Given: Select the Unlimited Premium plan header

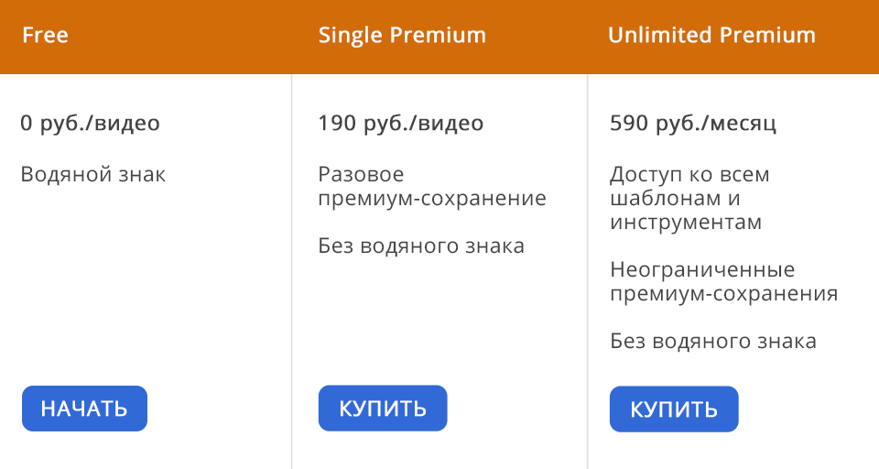Looking at the screenshot, I should [x=711, y=36].
